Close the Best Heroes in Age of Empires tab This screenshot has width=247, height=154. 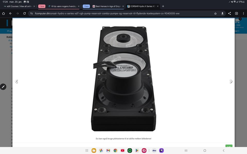123,6
